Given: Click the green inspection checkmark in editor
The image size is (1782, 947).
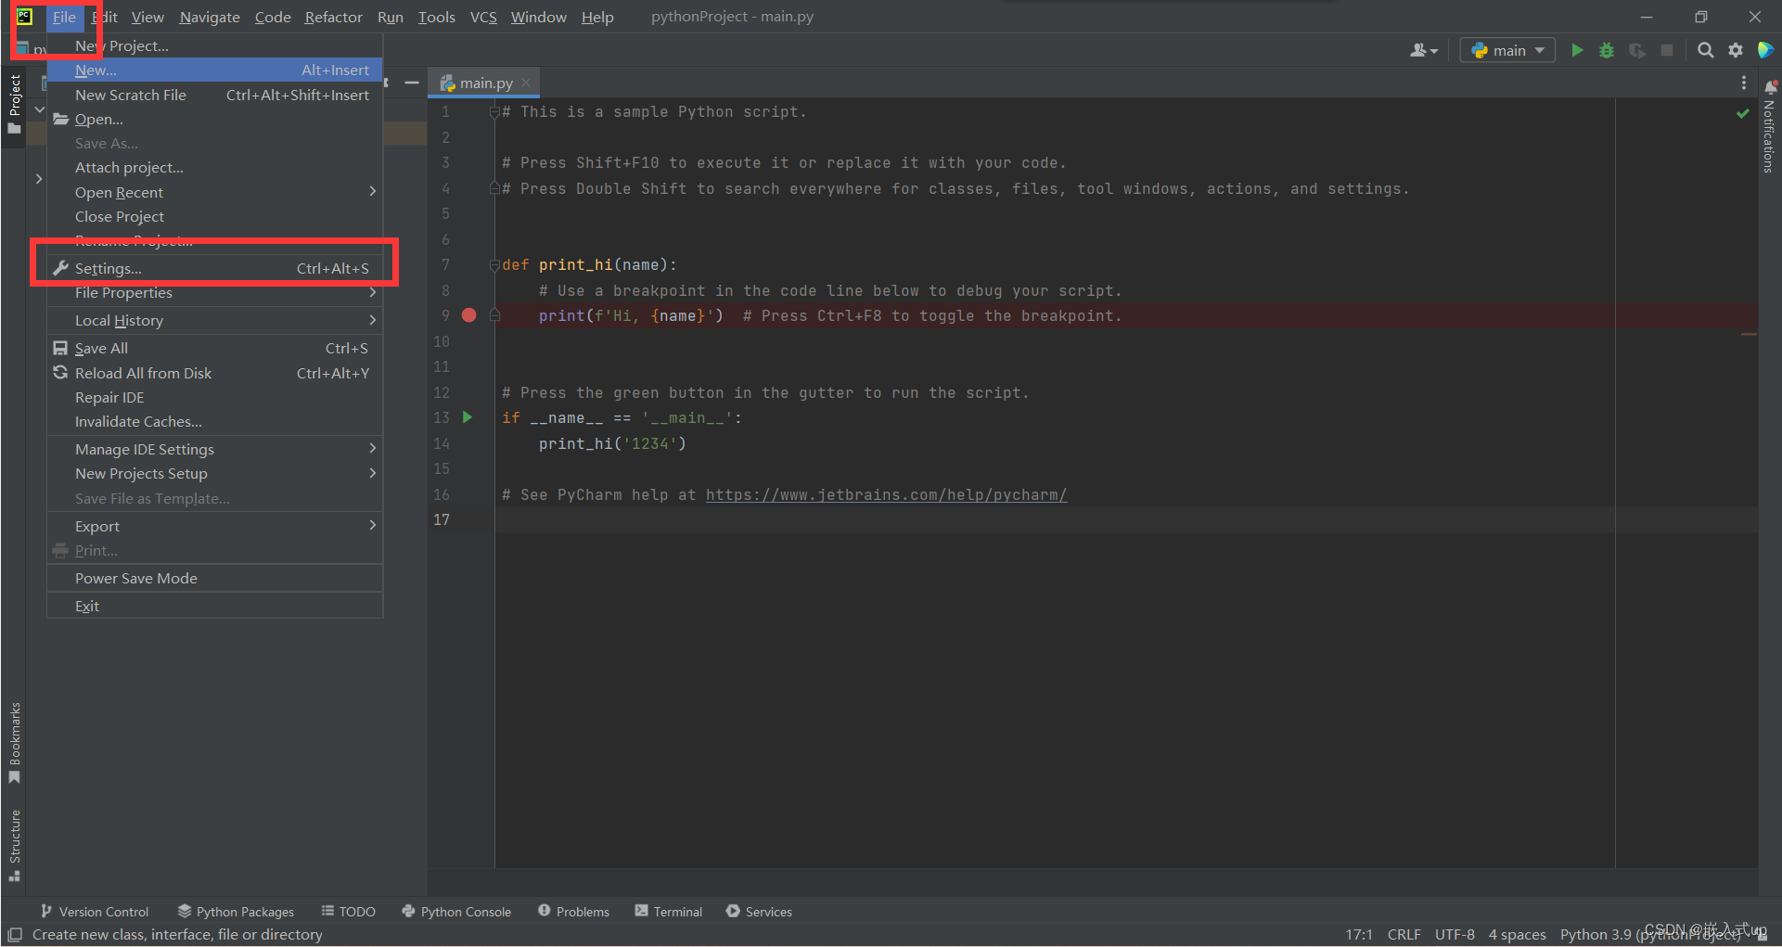Looking at the screenshot, I should pos(1742,113).
